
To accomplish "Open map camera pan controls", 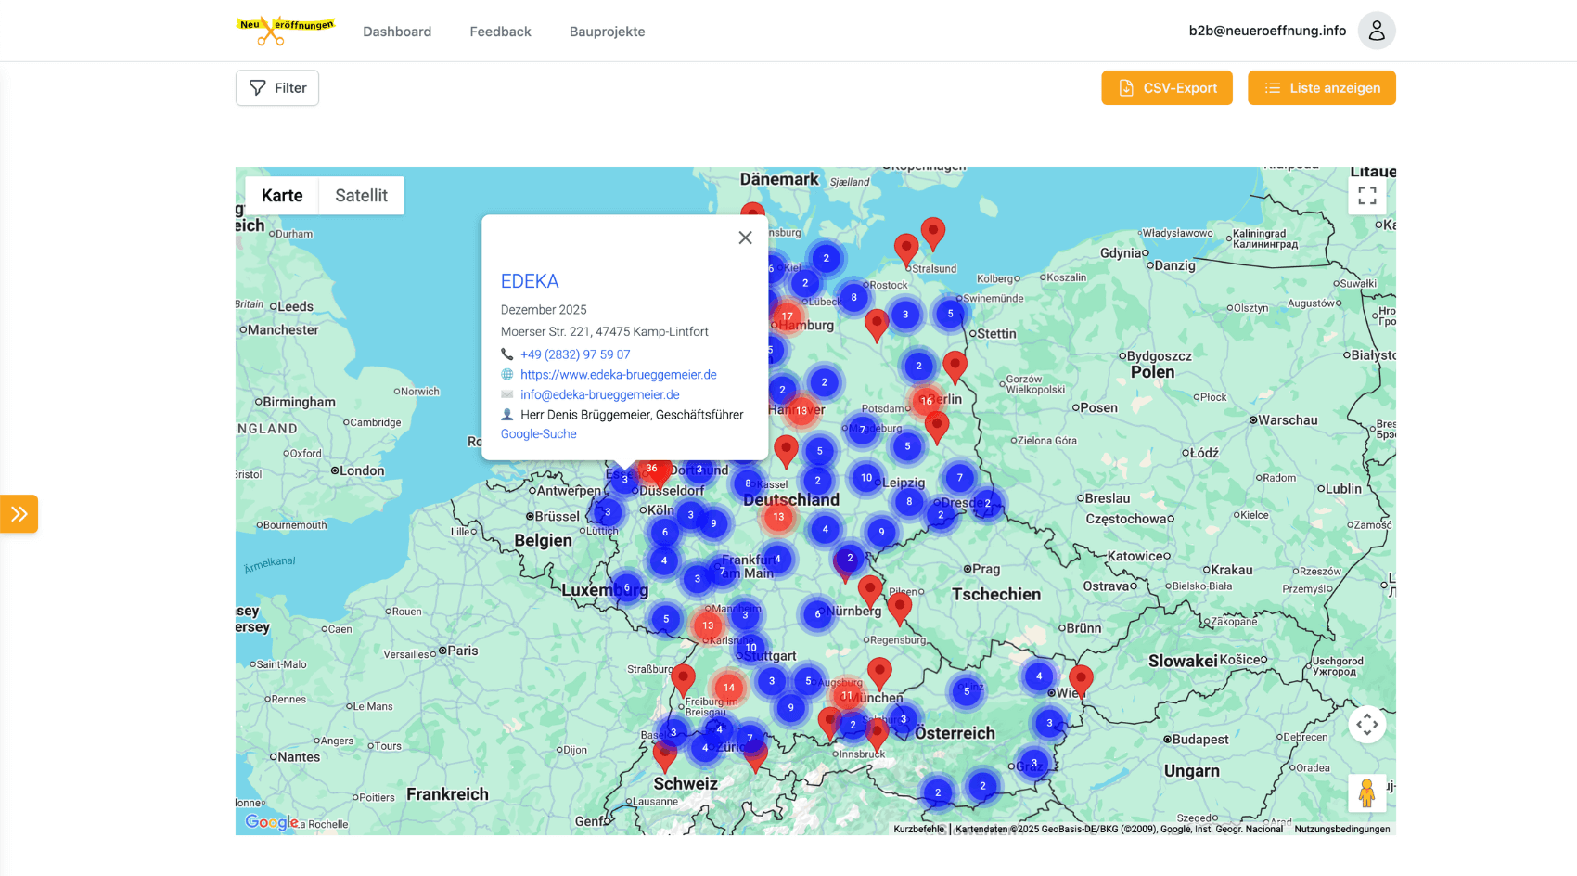I will (x=1367, y=724).
